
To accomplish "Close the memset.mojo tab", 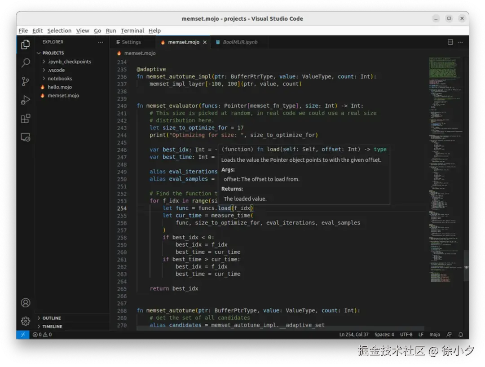I will click(x=205, y=42).
